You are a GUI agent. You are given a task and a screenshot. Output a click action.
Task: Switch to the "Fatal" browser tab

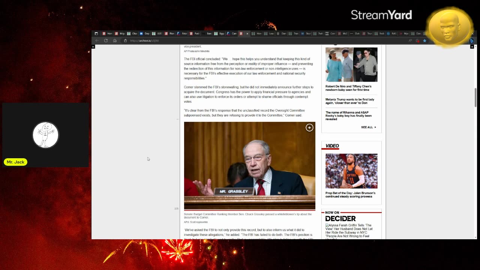coord(181,33)
